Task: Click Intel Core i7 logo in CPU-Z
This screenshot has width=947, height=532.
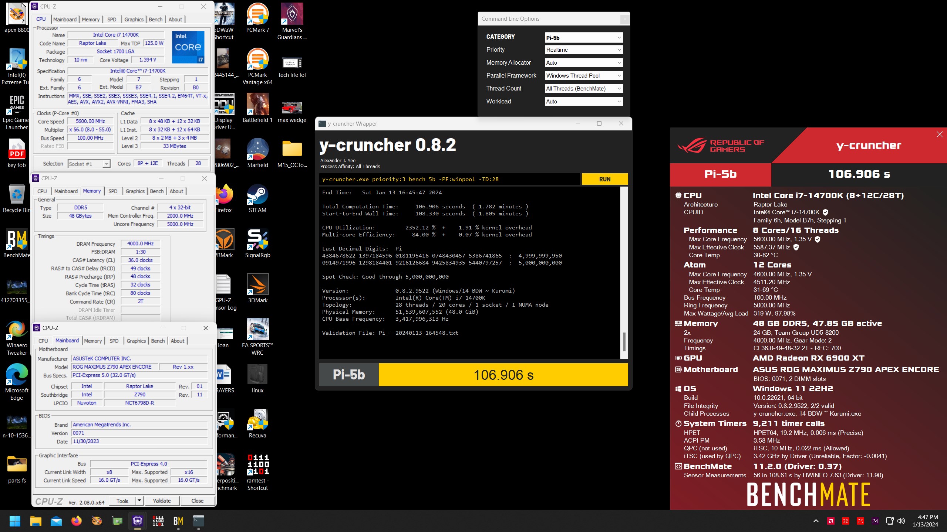Action: coord(188,47)
